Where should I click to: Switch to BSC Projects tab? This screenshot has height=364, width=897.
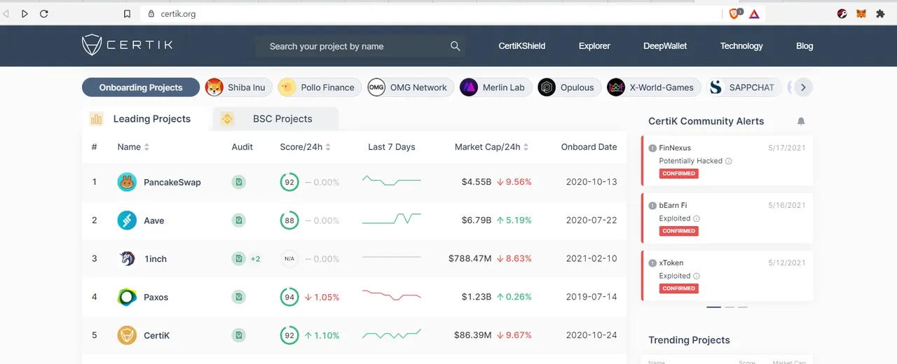275,119
